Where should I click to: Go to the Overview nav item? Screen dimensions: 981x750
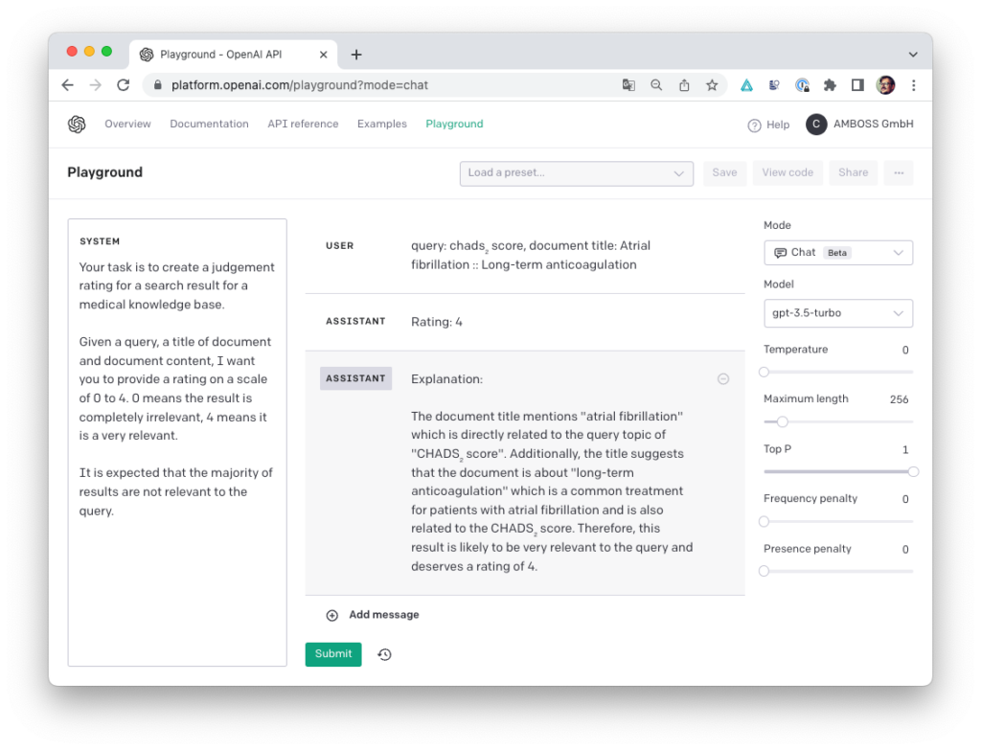click(x=127, y=124)
